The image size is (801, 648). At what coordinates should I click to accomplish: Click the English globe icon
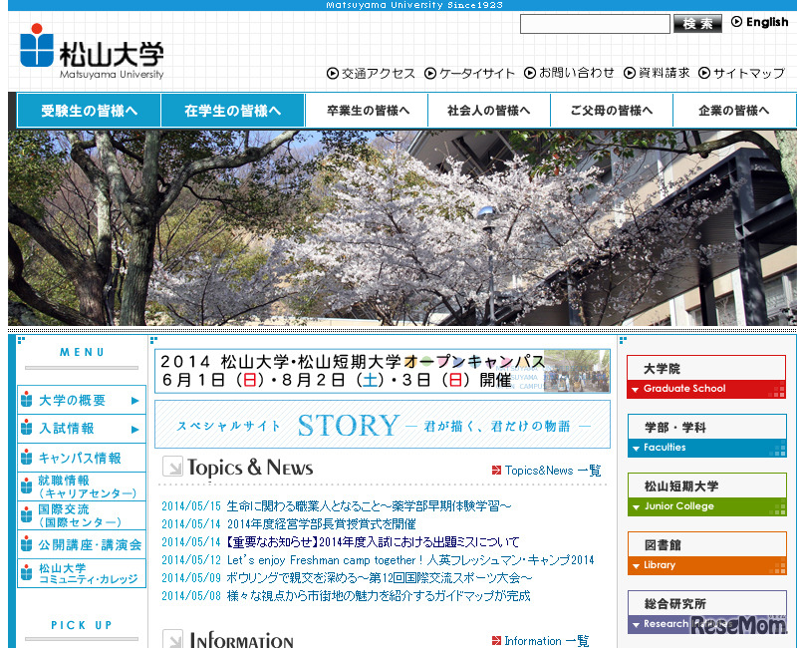(x=739, y=22)
